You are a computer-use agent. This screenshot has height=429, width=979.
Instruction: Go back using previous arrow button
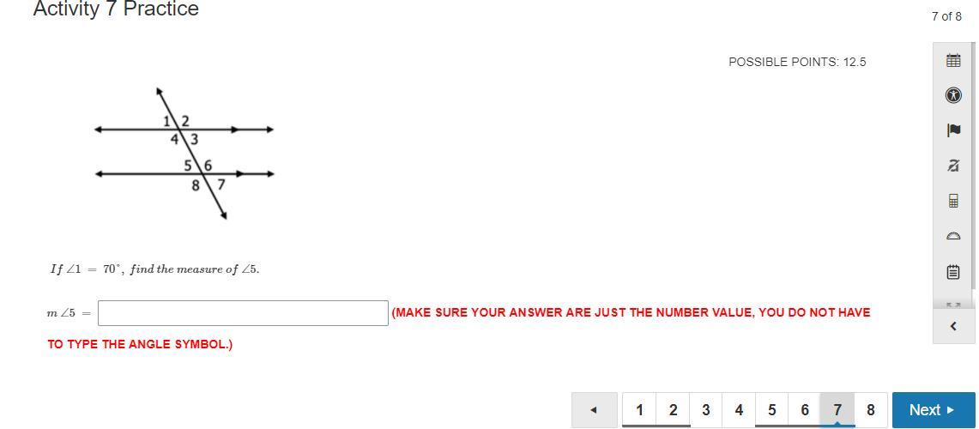(595, 410)
